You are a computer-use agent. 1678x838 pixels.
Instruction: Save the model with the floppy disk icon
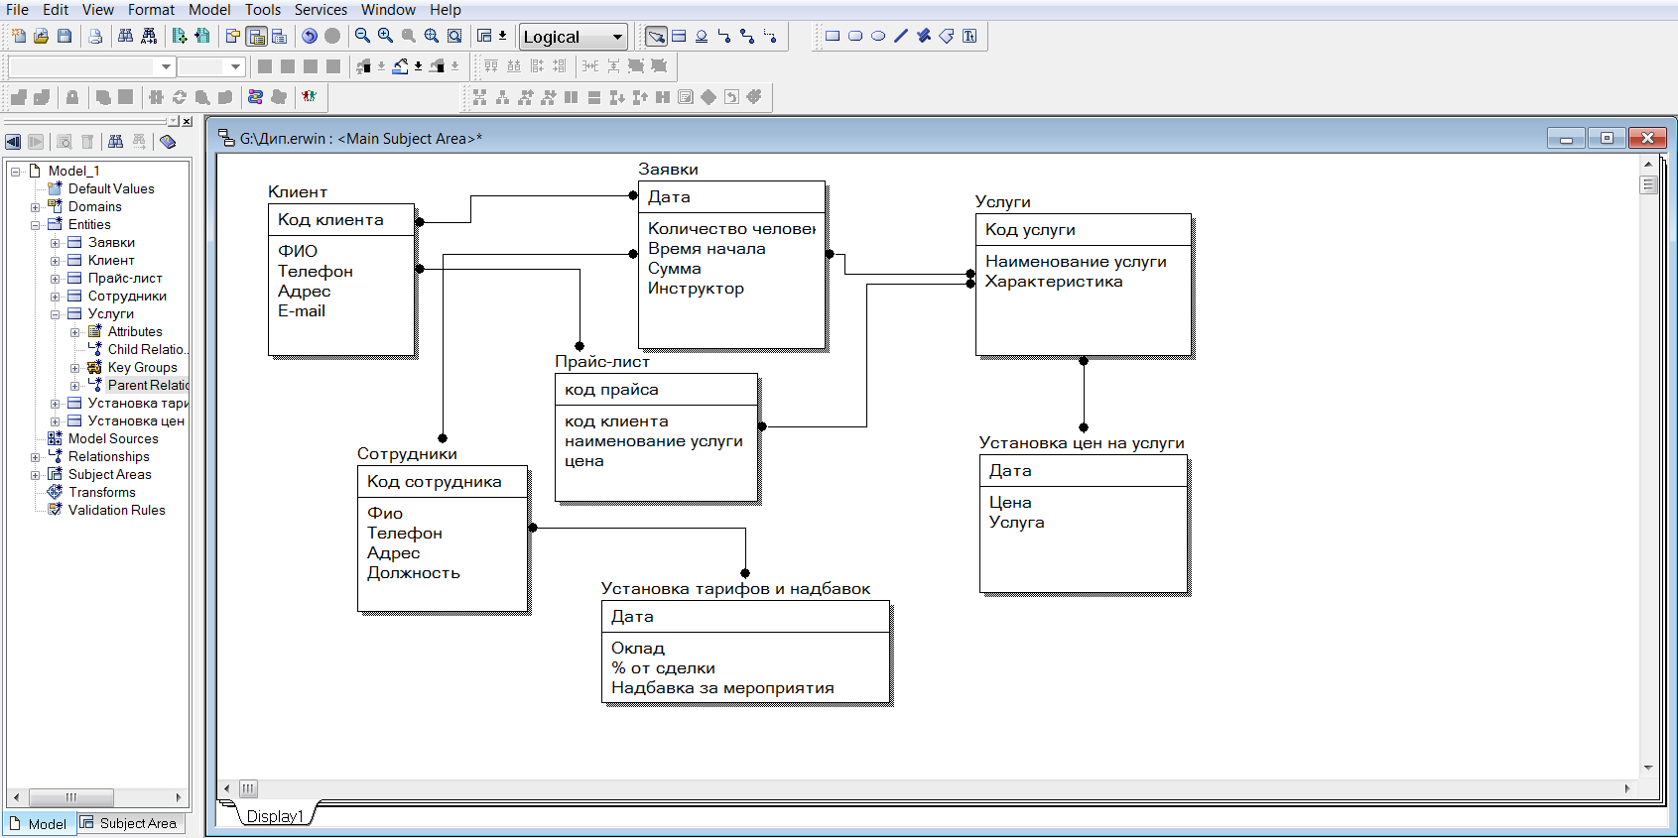(65, 37)
